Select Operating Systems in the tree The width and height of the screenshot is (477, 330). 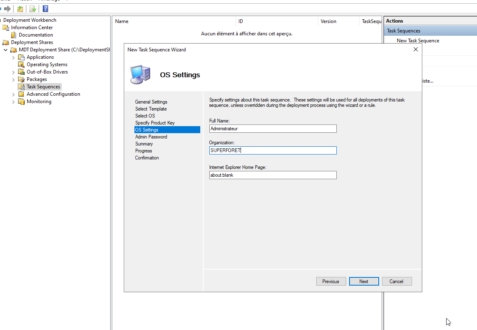pyautogui.click(x=47, y=65)
